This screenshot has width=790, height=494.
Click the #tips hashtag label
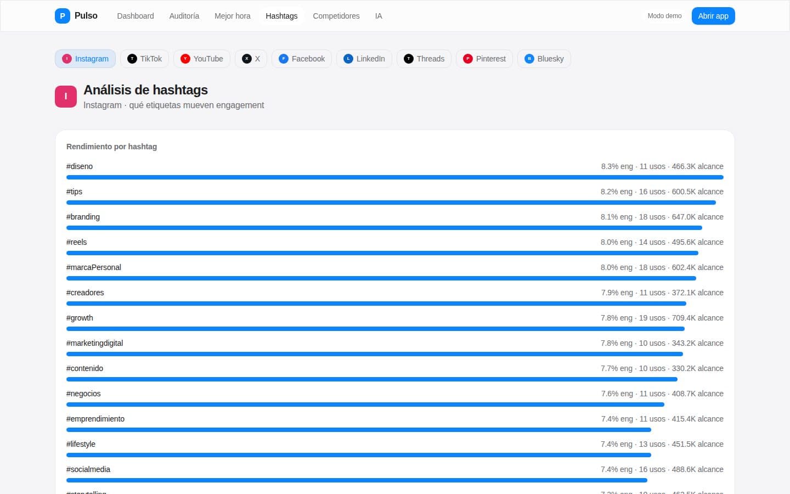click(x=74, y=192)
